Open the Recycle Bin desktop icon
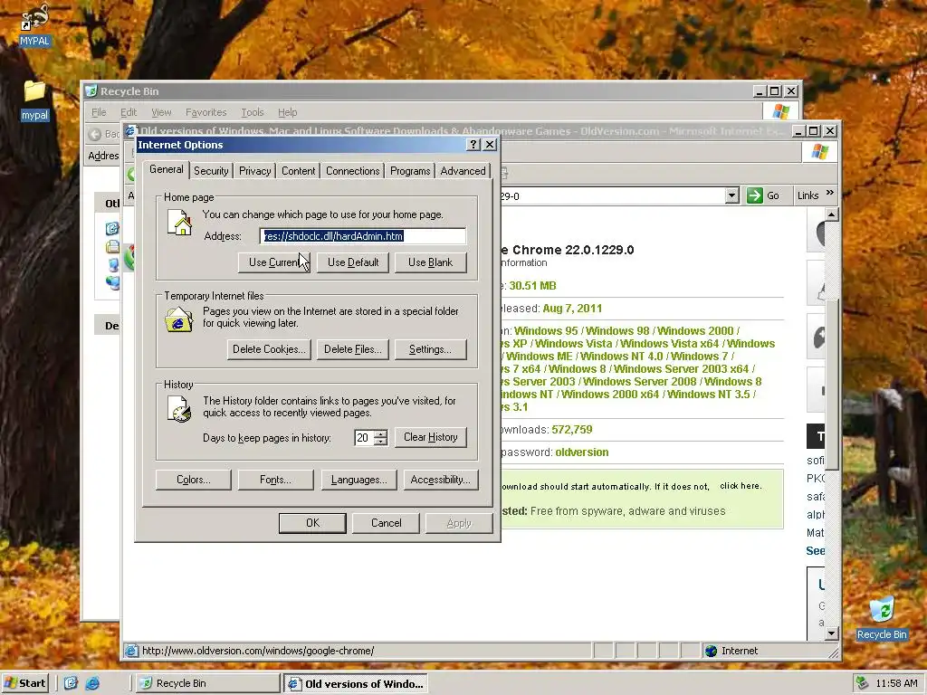This screenshot has height=695, width=927. click(x=882, y=617)
